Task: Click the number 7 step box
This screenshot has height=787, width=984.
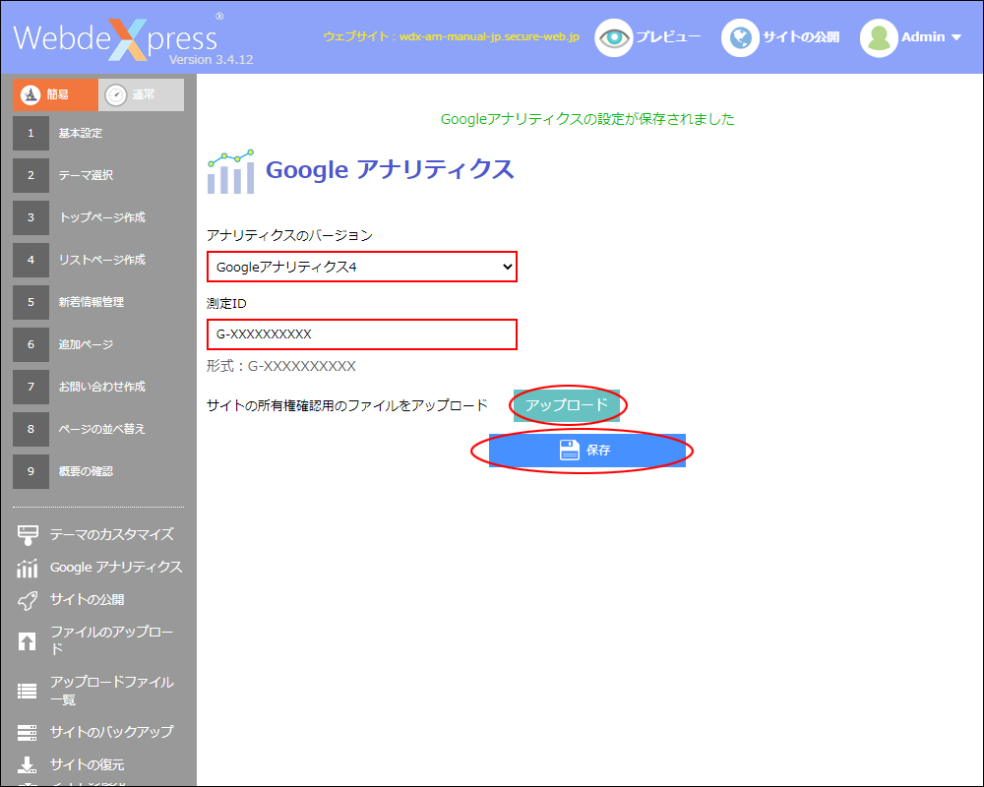Action: coord(31,387)
